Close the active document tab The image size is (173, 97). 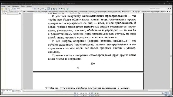tap(171, 11)
